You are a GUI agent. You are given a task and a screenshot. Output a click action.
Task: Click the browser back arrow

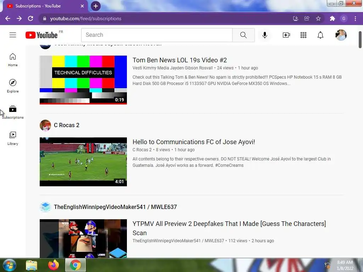(x=8, y=18)
